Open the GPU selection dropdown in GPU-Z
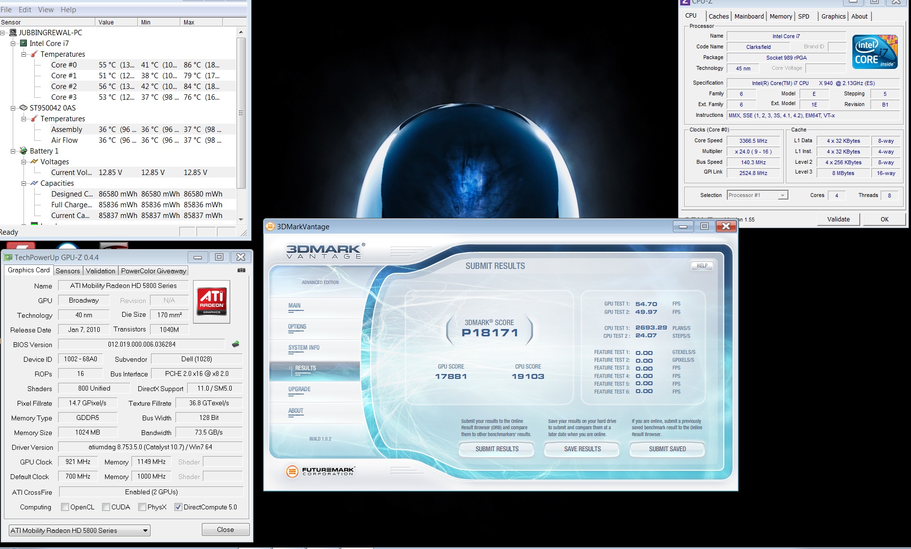The image size is (911, 549). tap(80, 530)
